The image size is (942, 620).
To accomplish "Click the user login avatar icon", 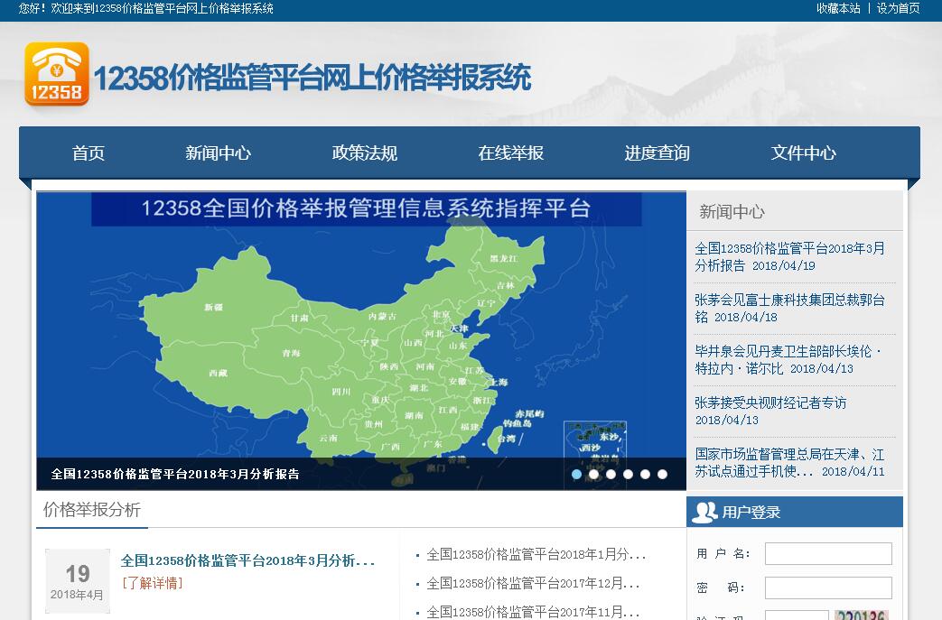I will [704, 513].
